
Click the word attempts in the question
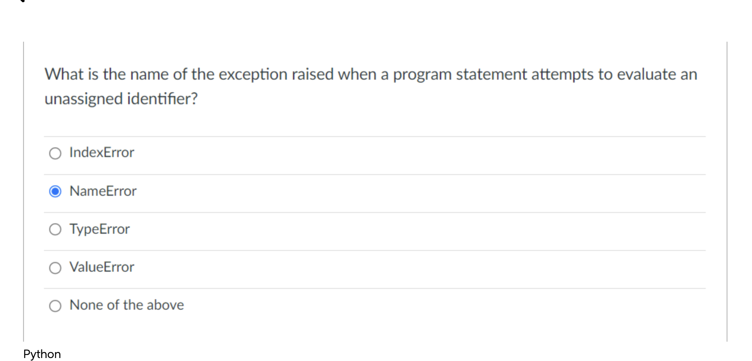pyautogui.click(x=562, y=75)
